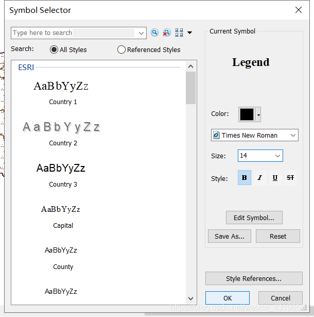Toggle the Strikethrough style button
This screenshot has height=317, width=314.
click(x=290, y=177)
